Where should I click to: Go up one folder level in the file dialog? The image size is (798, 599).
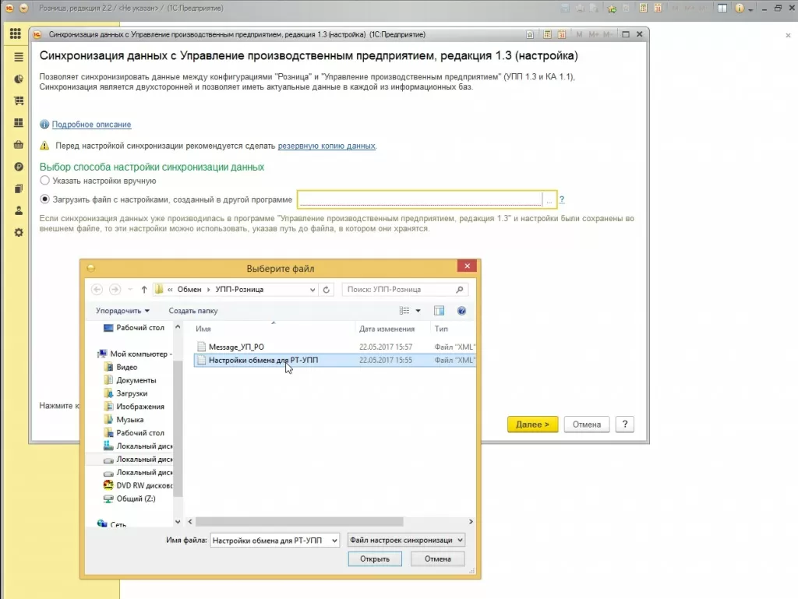144,289
